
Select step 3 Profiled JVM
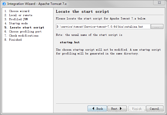point(16,19)
